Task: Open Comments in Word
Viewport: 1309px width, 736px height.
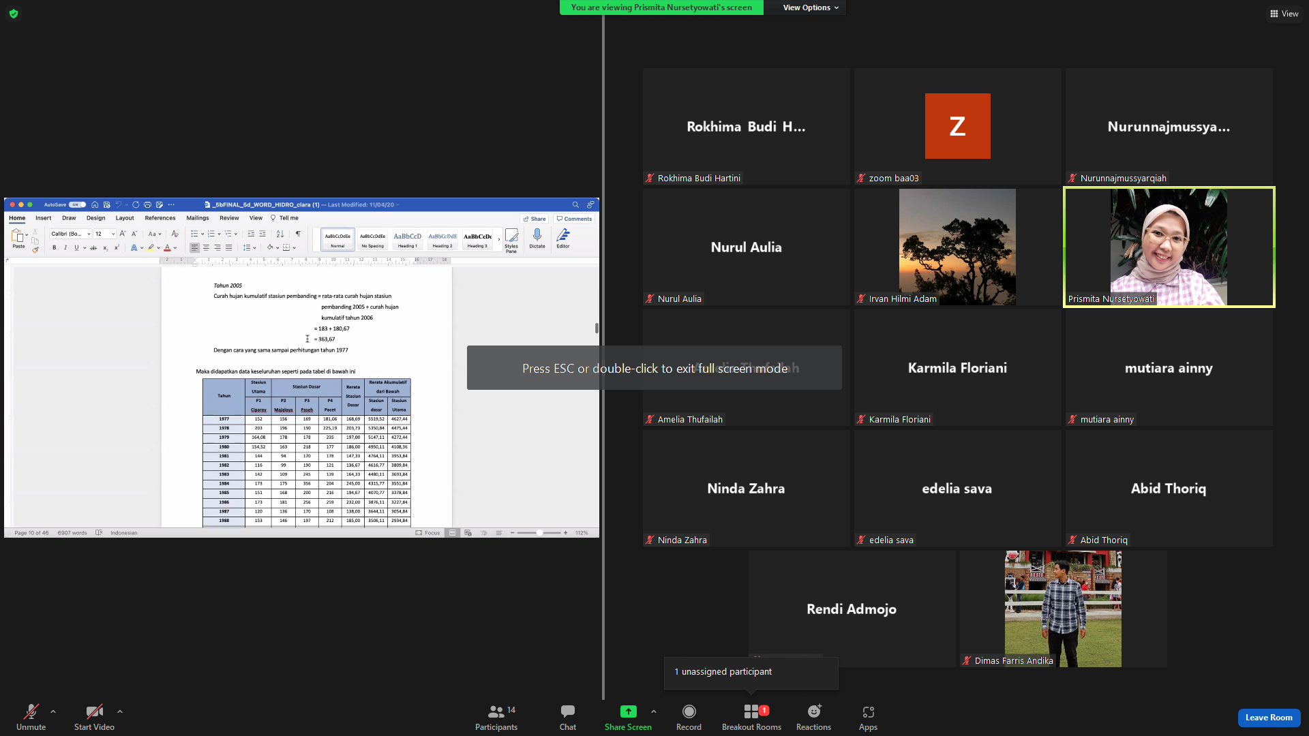Action: tap(574, 219)
